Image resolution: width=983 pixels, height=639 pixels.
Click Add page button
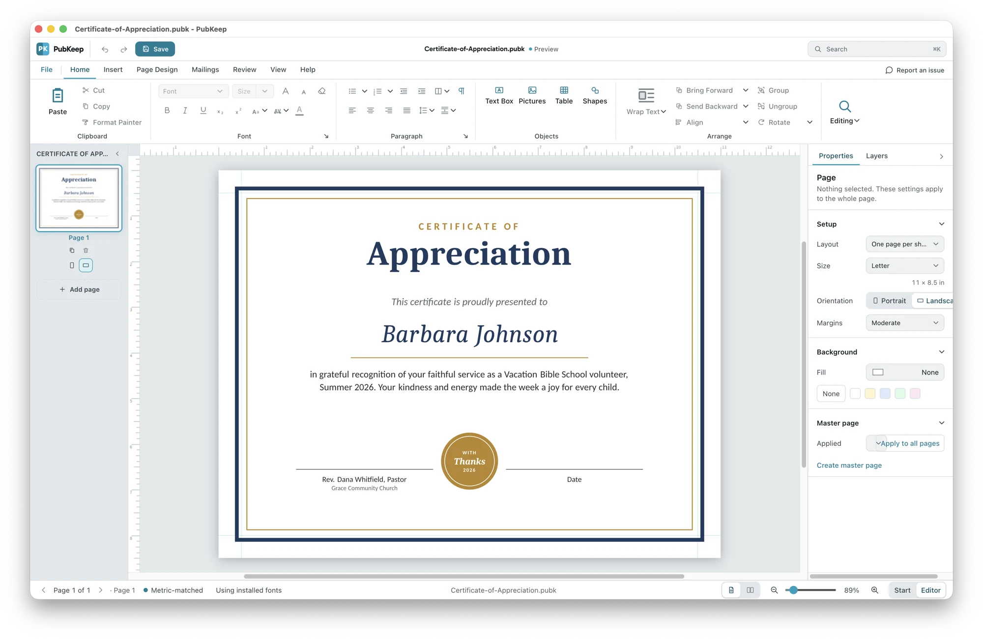[x=79, y=290]
